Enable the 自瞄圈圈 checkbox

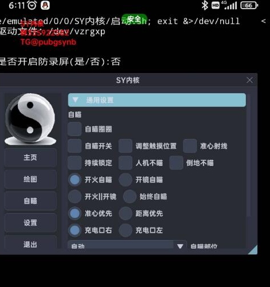75,129
